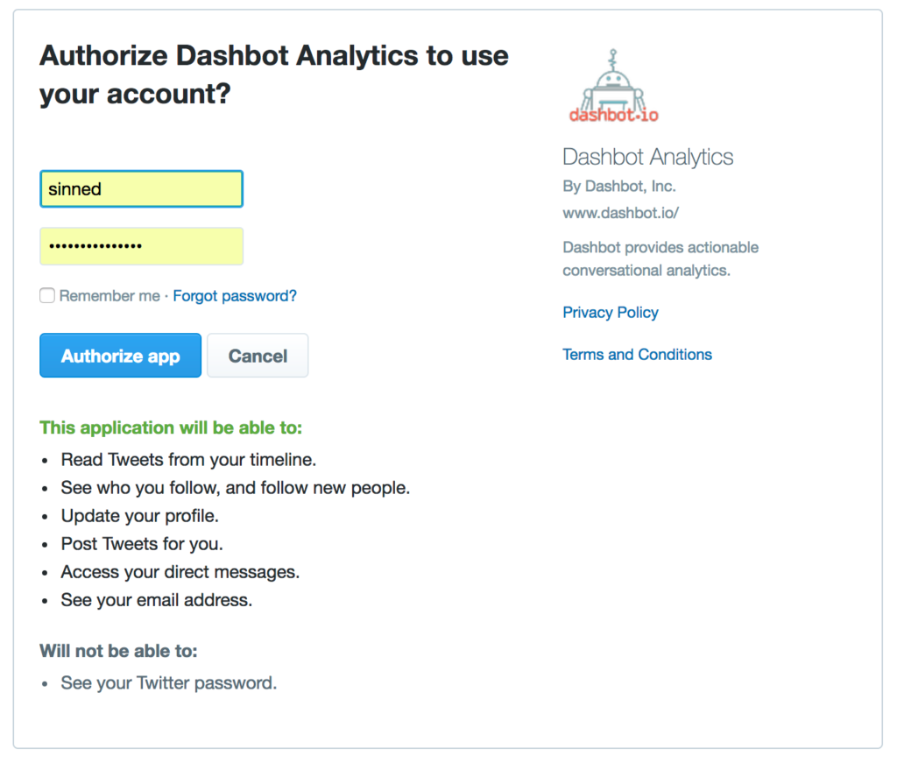Click the 'Dashbot provides actionable conversational analytics.' description

[x=660, y=258]
